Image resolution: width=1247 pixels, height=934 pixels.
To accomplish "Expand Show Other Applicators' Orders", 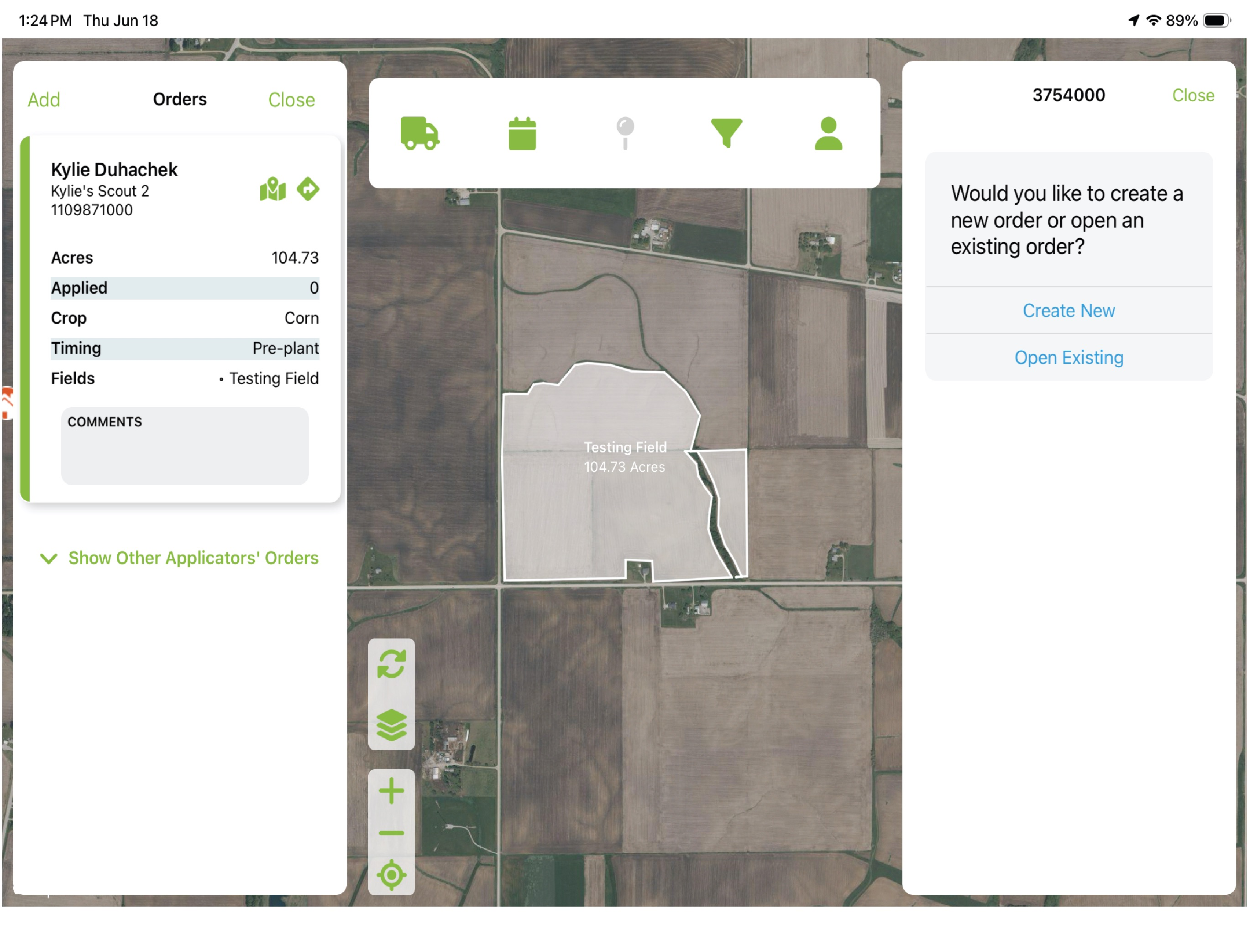I will click(x=179, y=558).
